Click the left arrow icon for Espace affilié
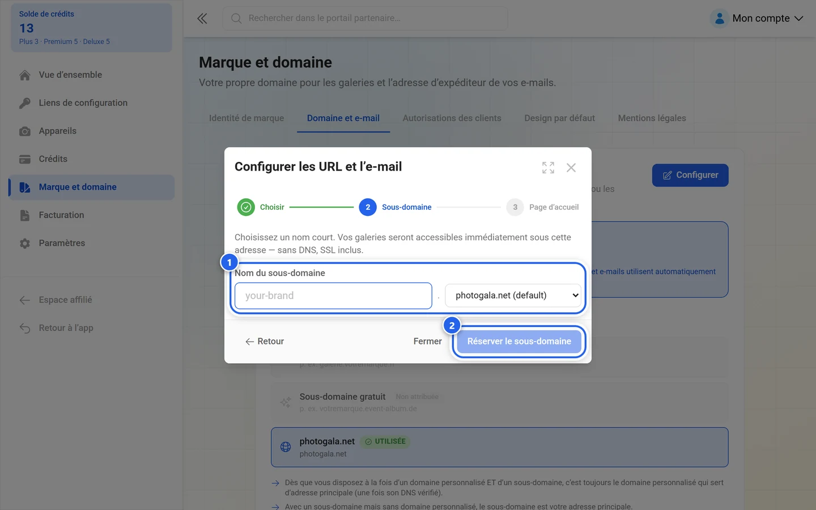Viewport: 816px width, 510px height. pos(25,300)
